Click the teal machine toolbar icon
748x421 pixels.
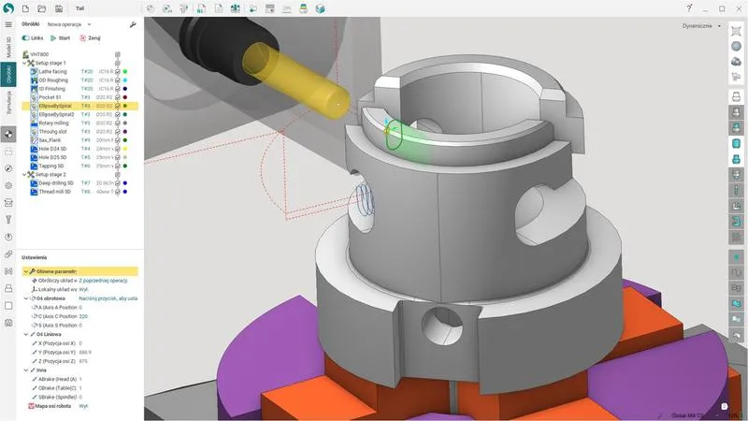coord(236,8)
